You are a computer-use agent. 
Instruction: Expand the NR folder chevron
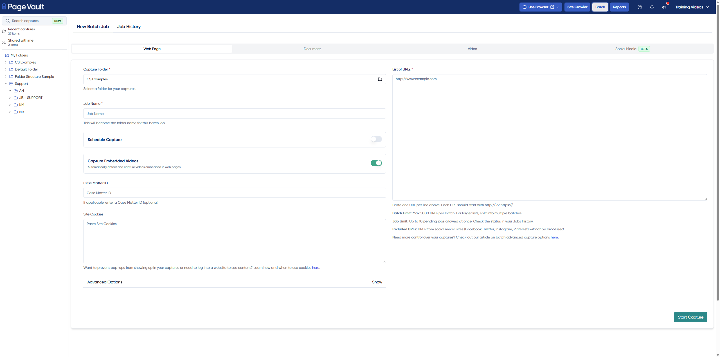point(10,112)
